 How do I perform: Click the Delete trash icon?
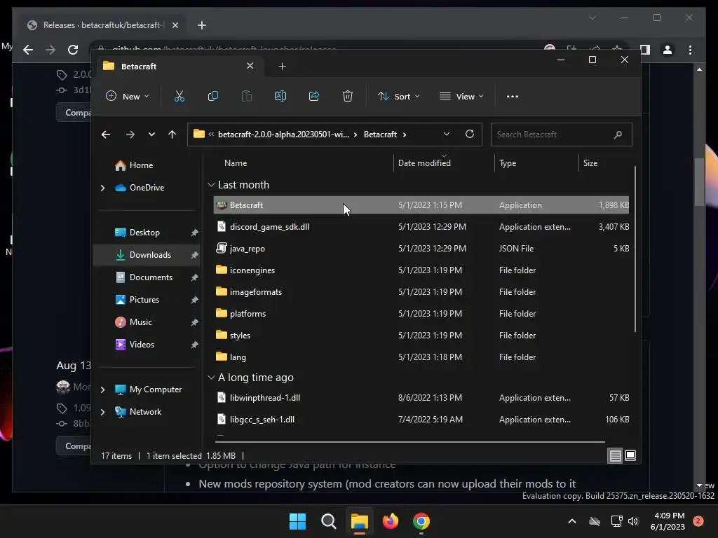click(x=348, y=96)
